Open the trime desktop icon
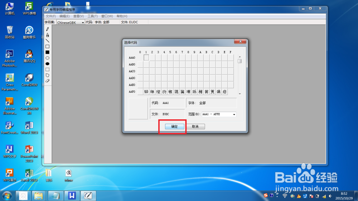The image size is (358, 201). click(68, 175)
